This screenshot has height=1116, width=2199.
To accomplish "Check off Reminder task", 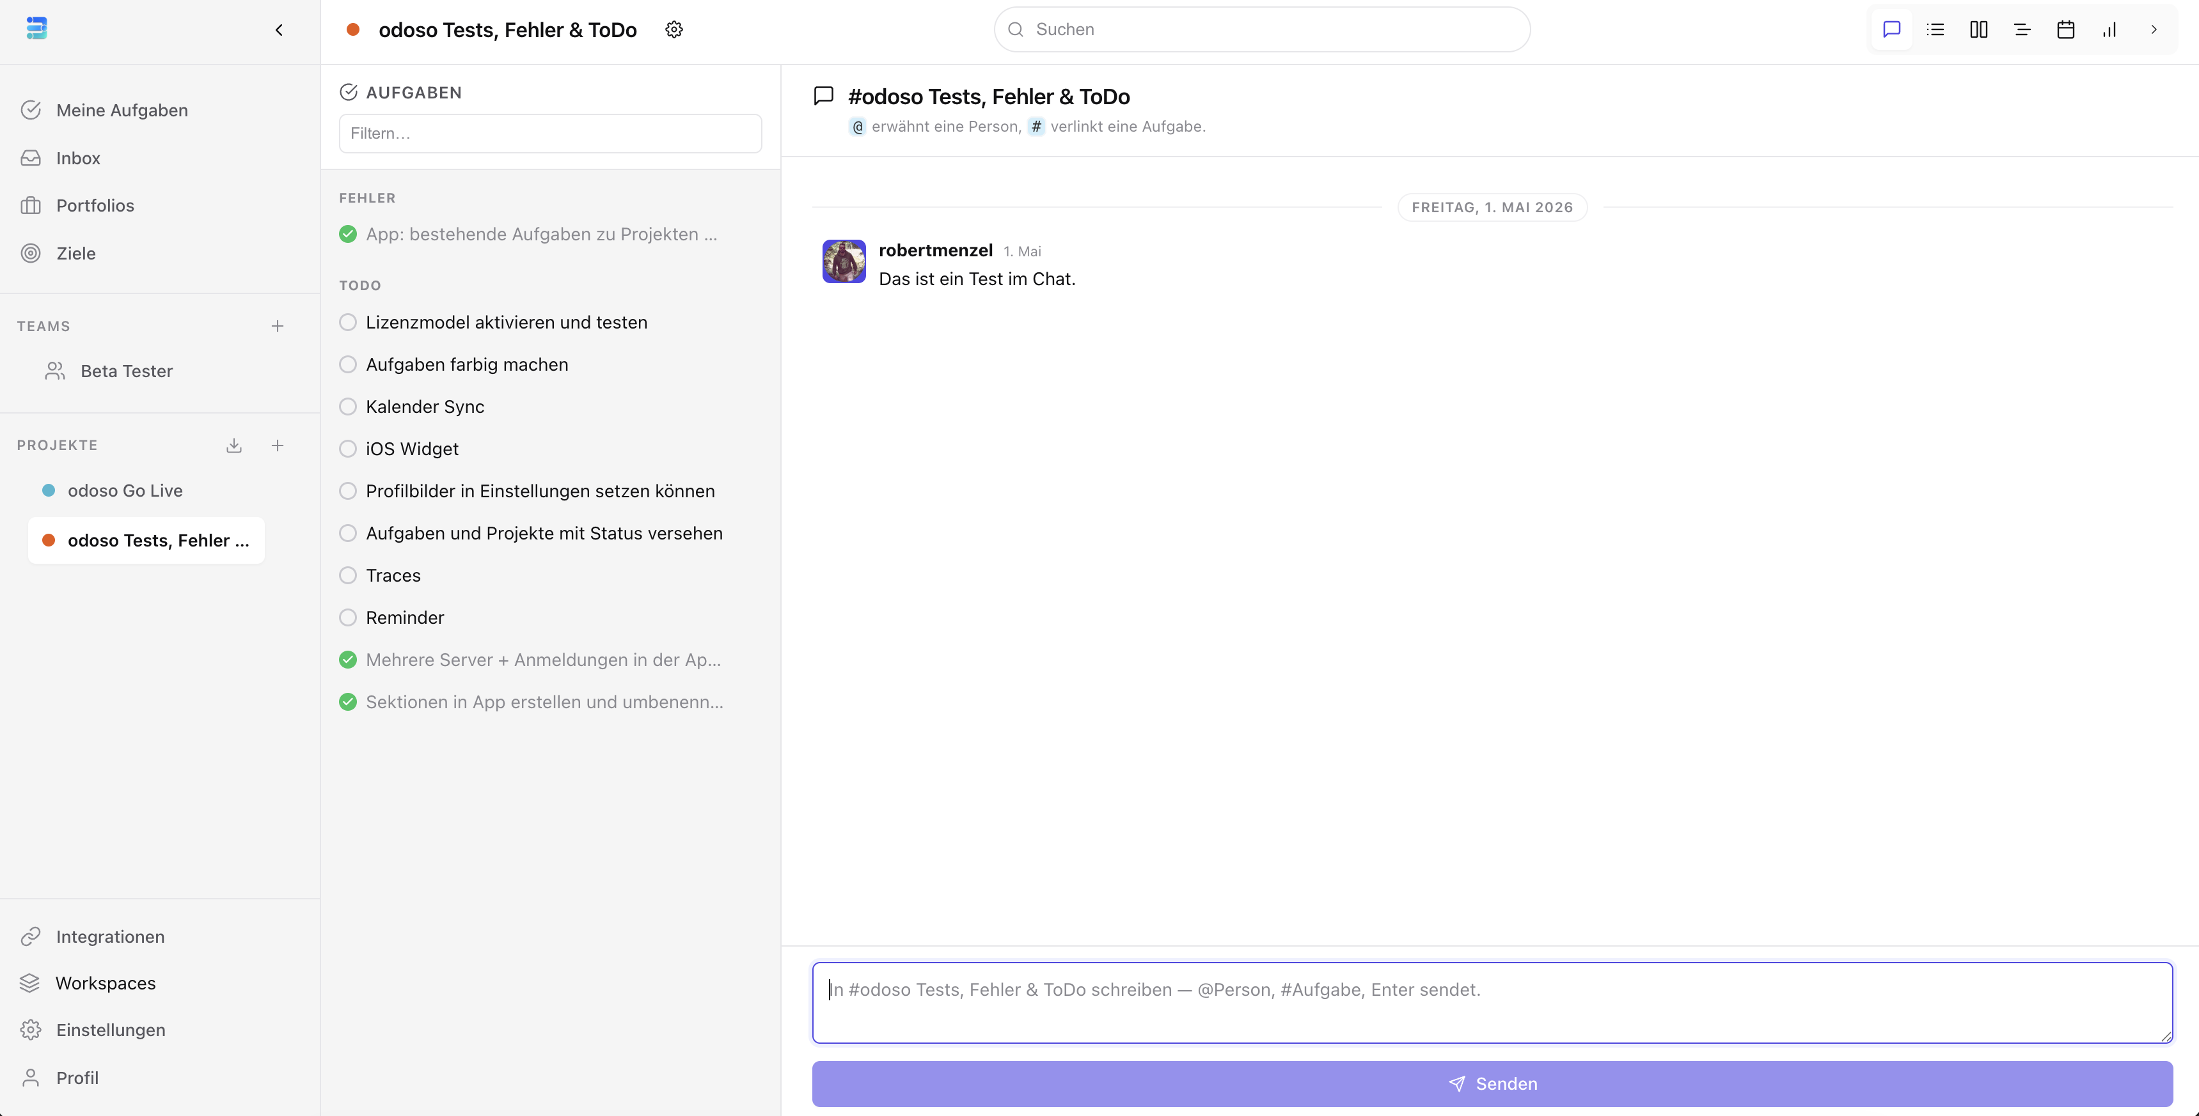I will (347, 617).
